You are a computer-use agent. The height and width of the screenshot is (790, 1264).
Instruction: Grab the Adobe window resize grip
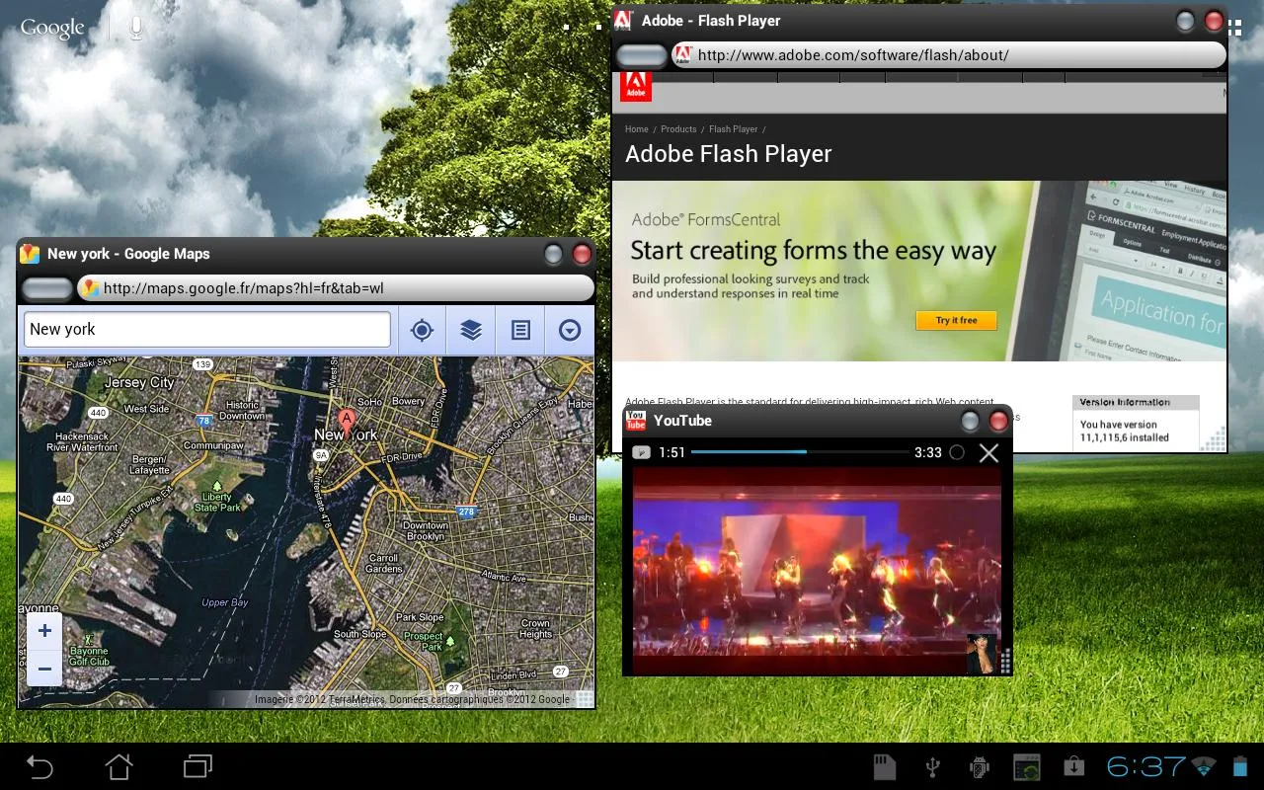(1216, 439)
